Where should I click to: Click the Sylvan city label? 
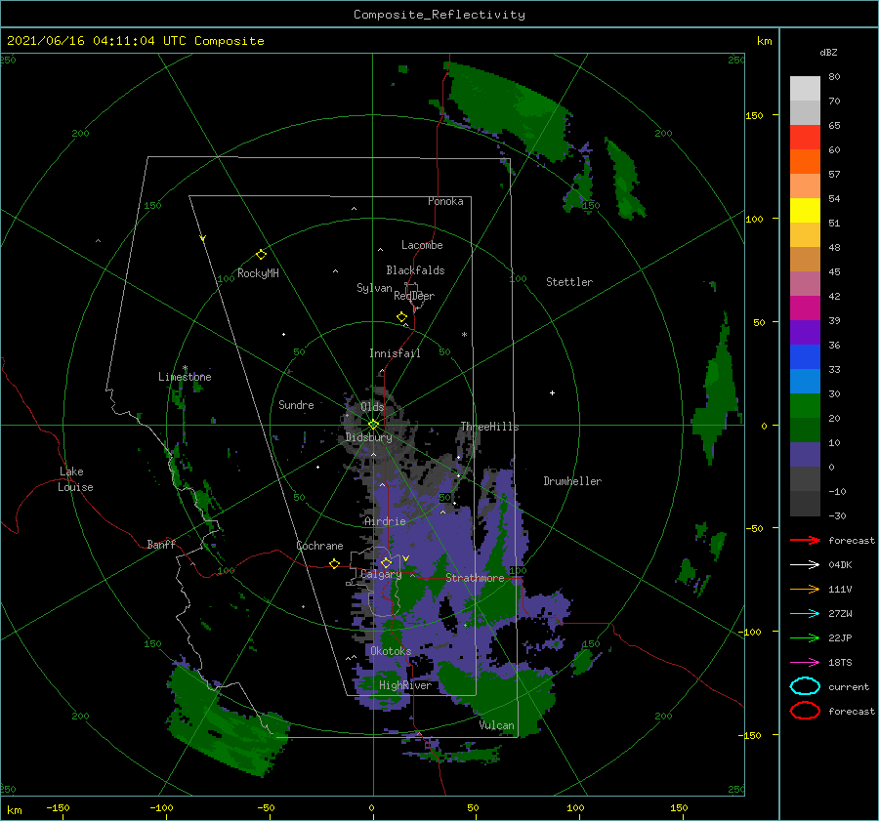(374, 288)
